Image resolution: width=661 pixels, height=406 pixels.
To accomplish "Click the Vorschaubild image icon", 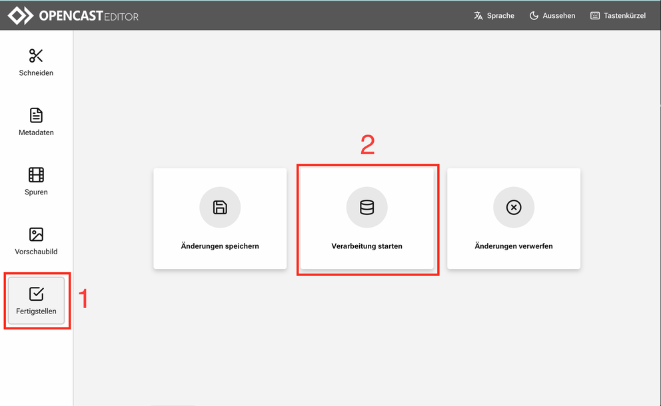I will click(x=36, y=234).
